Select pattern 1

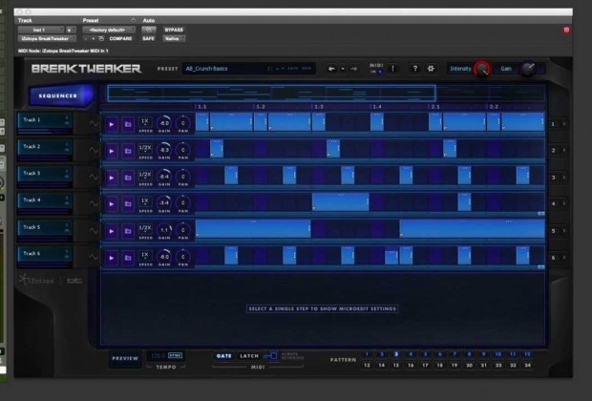click(367, 354)
